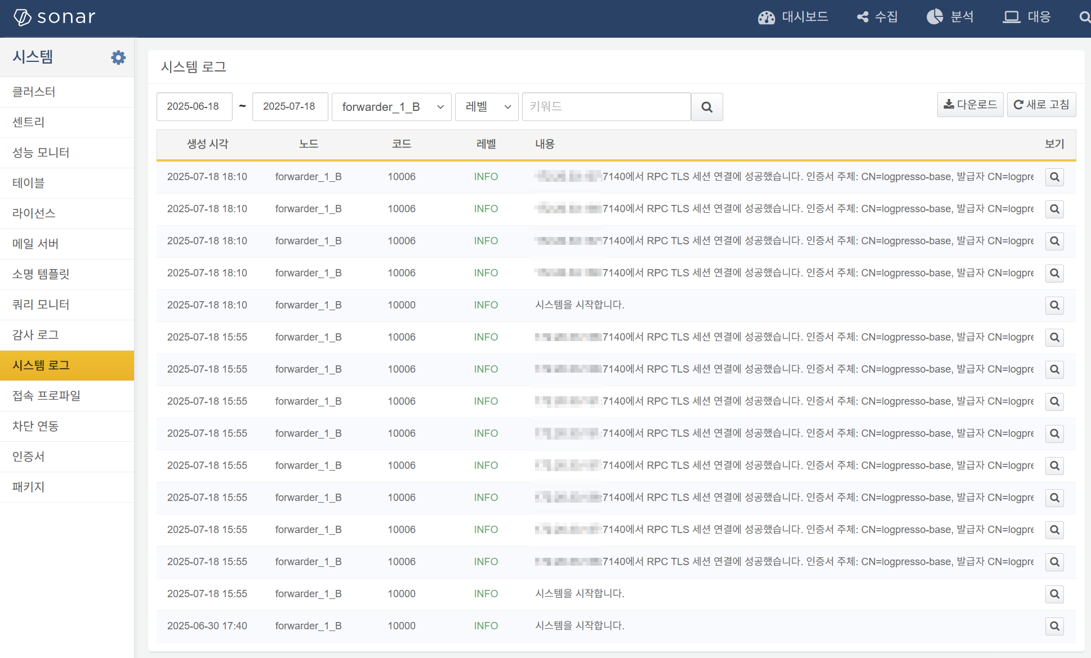Open the system settings gear icon

(x=118, y=57)
